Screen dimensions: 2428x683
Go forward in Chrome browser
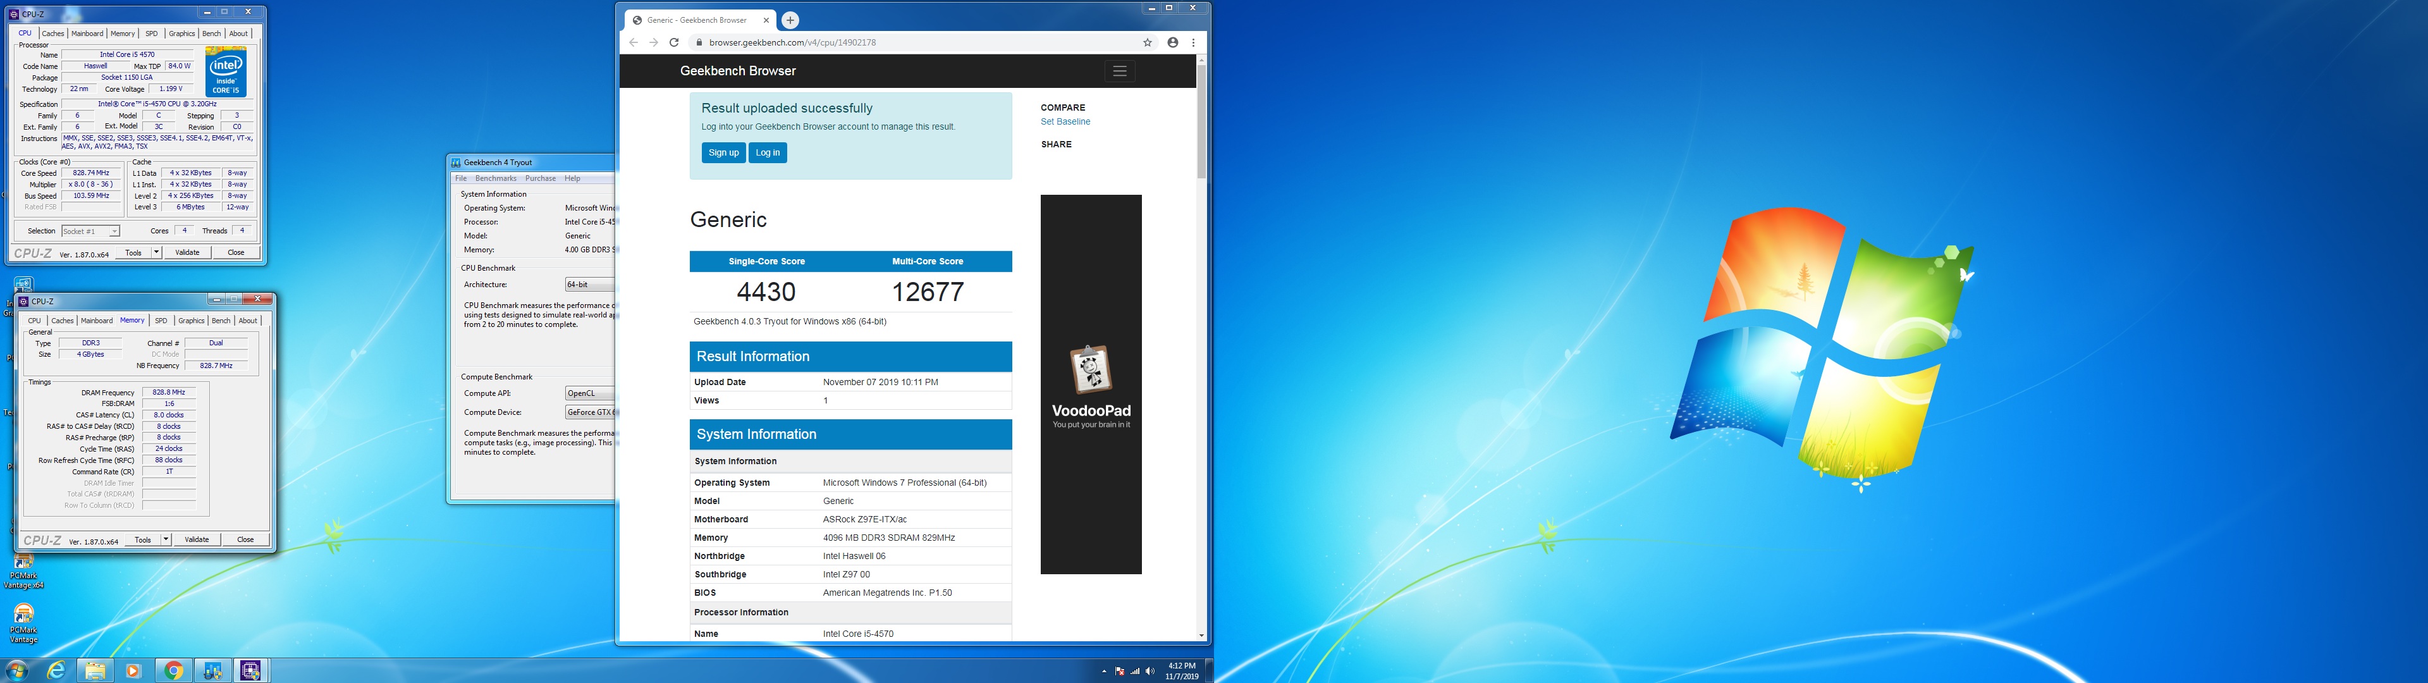(653, 42)
